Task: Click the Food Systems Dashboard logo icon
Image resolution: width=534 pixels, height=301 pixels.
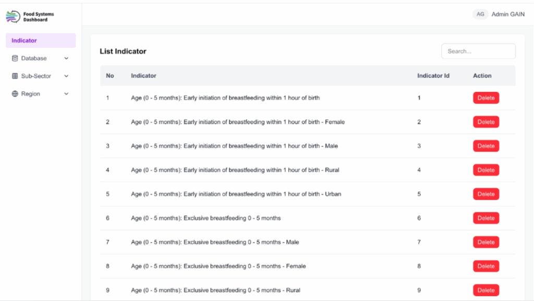Action: (x=13, y=17)
